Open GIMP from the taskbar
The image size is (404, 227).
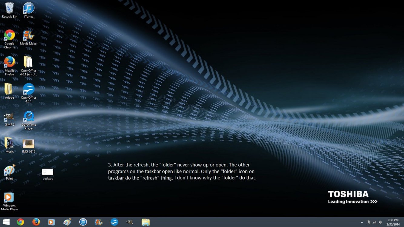130,222
